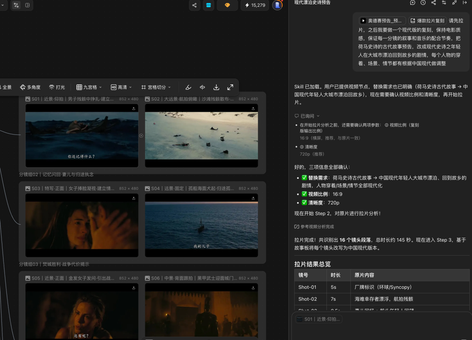Select the S06 black armor warrior thumbnail
The width and height of the screenshot is (472, 340).
201,312
